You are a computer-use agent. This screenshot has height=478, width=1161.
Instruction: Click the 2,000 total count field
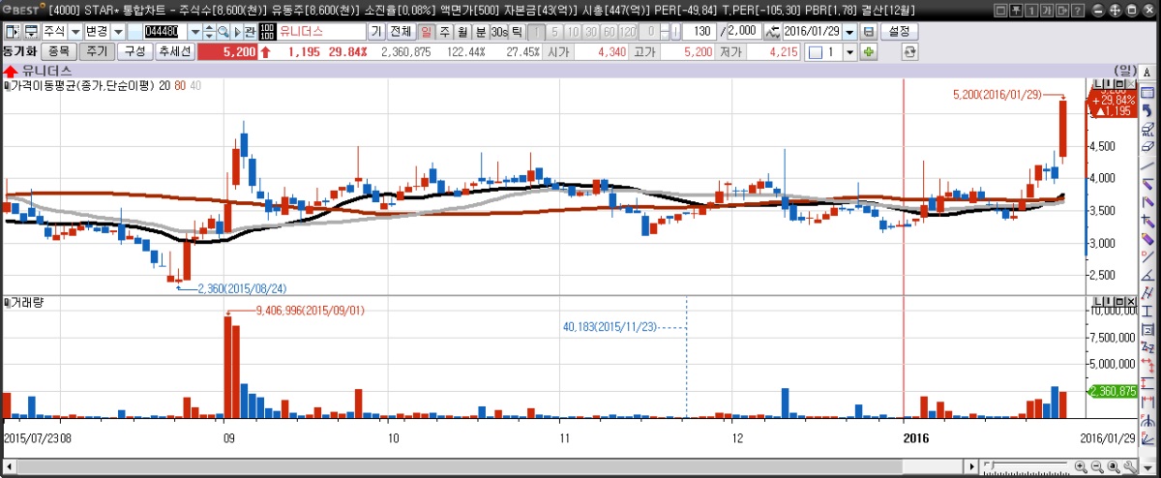tap(743, 32)
